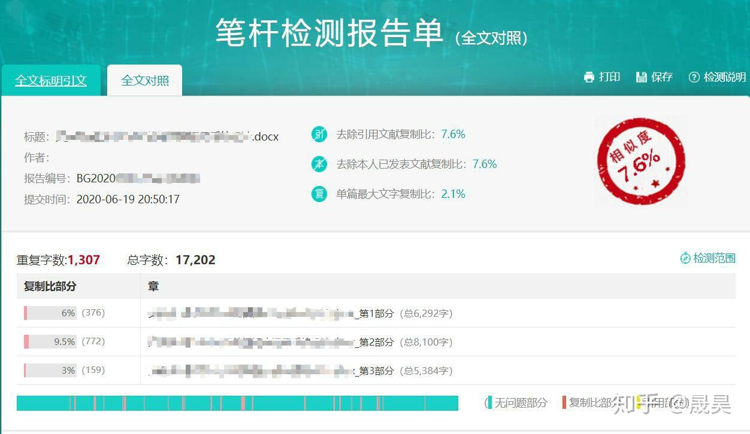Viewport: 750px width, 434px height.
Task: Click the 检测范围 detection scope icon
Action: 685,258
